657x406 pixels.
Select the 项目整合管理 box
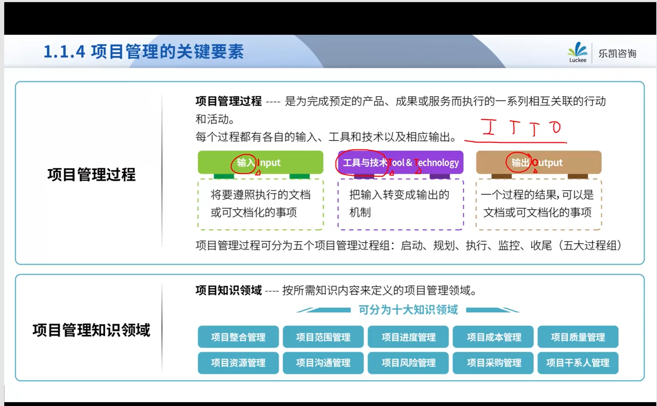[238, 337]
